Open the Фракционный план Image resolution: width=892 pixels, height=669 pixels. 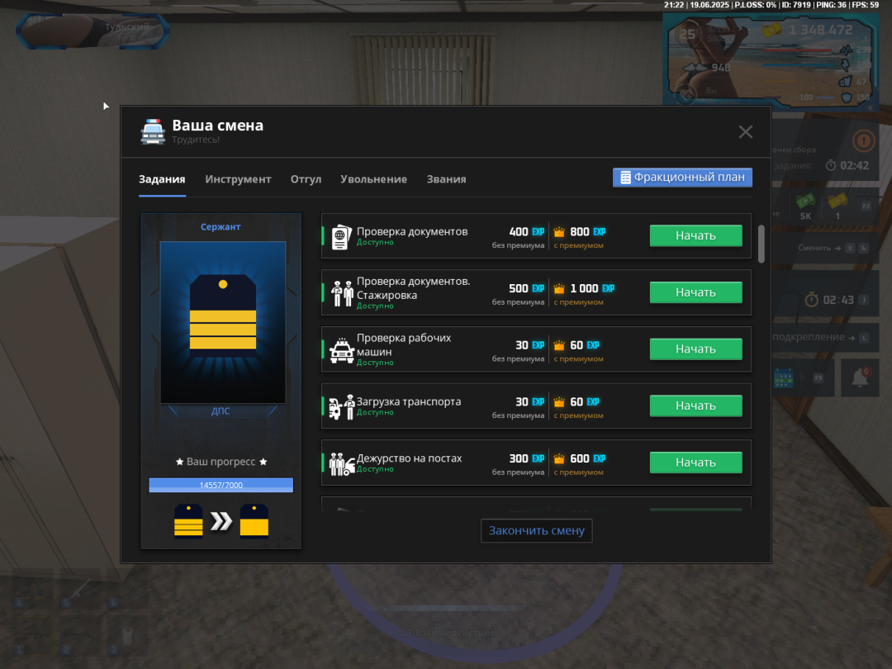pyautogui.click(x=682, y=178)
